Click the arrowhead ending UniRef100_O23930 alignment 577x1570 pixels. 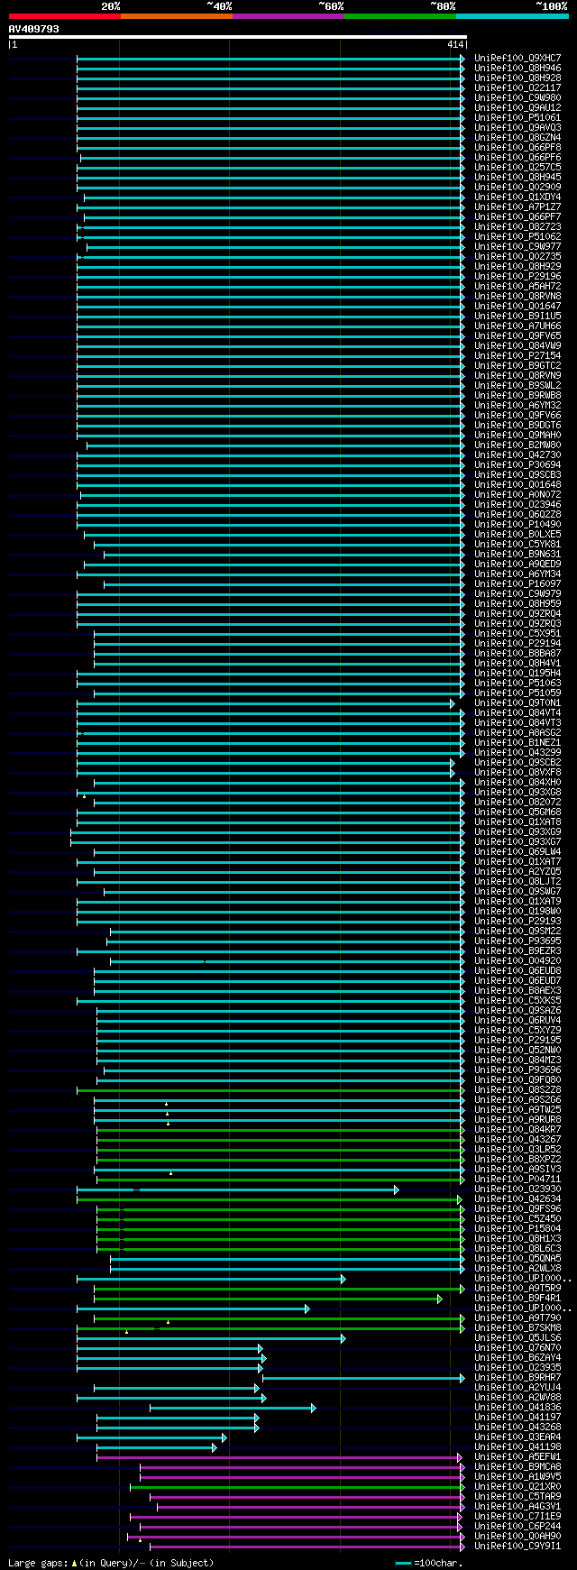pyautogui.click(x=396, y=1190)
